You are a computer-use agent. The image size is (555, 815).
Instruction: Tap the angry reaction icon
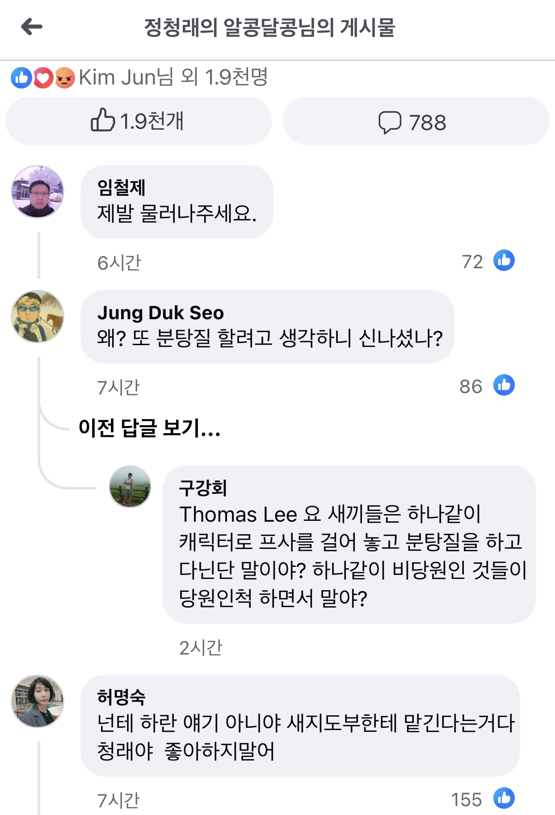click(x=65, y=78)
